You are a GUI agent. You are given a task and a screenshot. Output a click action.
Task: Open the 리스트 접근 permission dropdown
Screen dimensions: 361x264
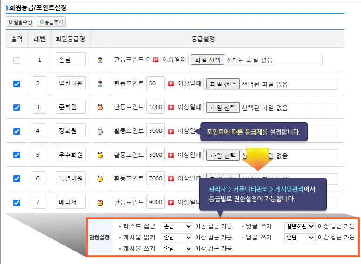click(177, 226)
